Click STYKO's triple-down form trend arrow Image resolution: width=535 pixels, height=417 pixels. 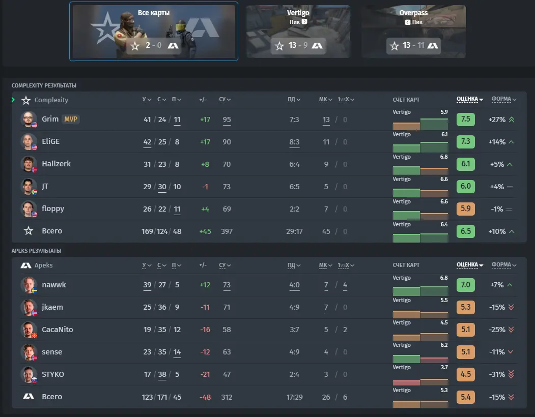click(511, 374)
